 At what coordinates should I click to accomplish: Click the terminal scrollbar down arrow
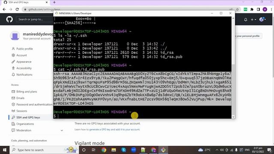pos(233,117)
